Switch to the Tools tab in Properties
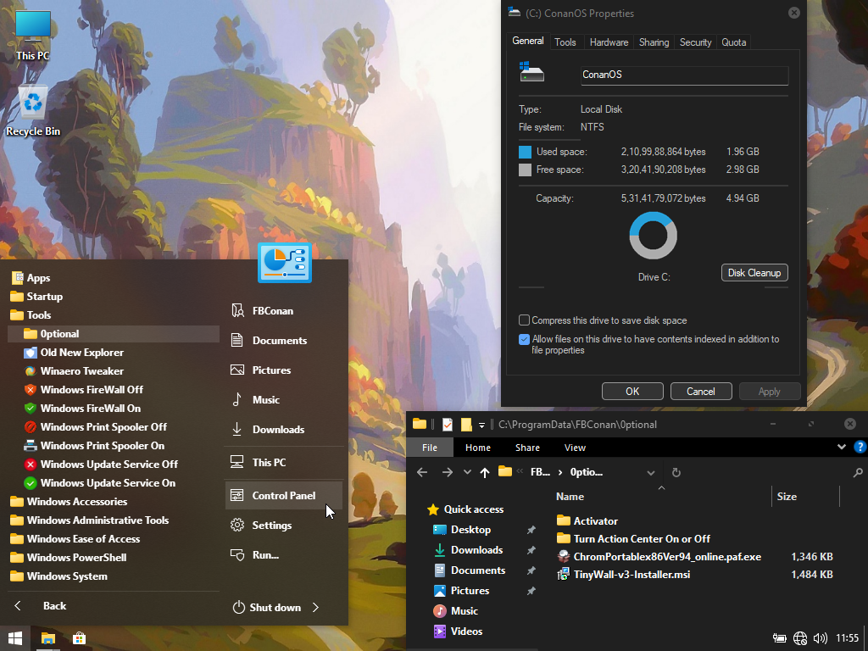Viewport: 868px width, 651px height. tap(565, 42)
